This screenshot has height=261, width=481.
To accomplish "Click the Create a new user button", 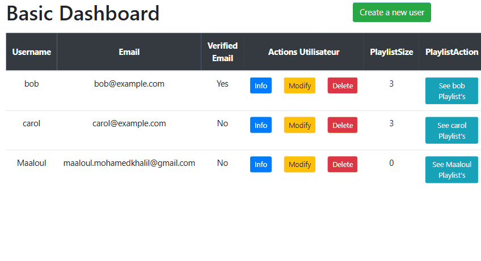I will (392, 12).
